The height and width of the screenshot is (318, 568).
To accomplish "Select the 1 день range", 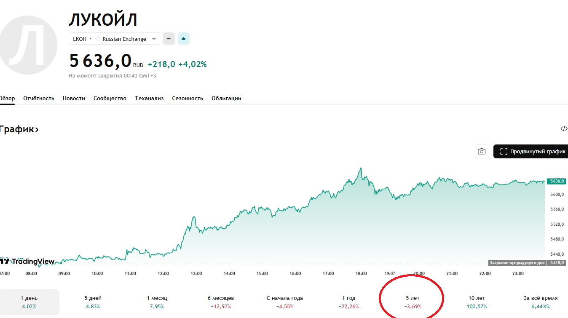I will coord(29,302).
